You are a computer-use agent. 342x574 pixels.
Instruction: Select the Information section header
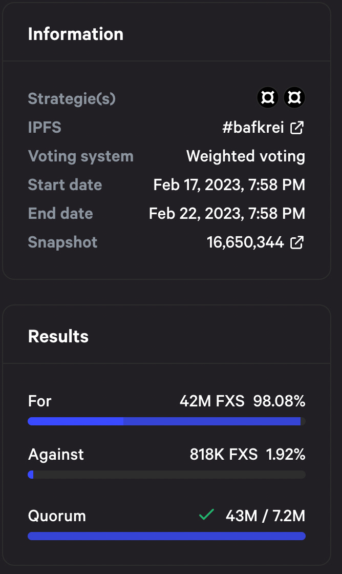pos(76,34)
